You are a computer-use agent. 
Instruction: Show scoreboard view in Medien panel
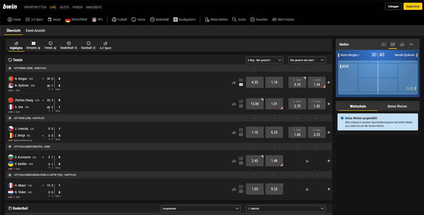click(393, 44)
